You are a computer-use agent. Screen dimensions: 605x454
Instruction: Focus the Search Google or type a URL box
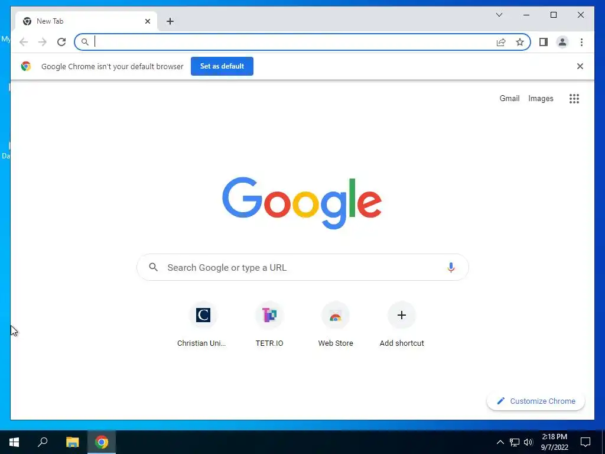302,267
